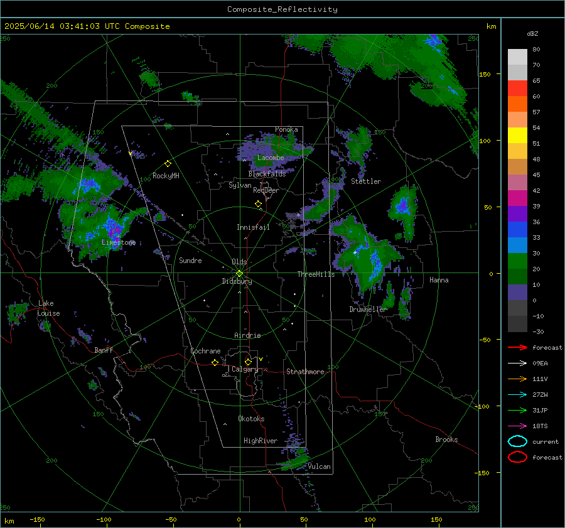
Task: Click the dBZ legend heading
Action: [x=532, y=33]
